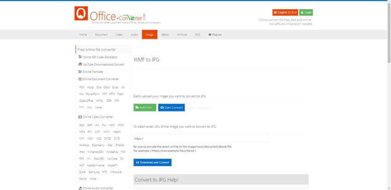
Task: Click the Online Audio Converter music icon
Action: [80, 188]
